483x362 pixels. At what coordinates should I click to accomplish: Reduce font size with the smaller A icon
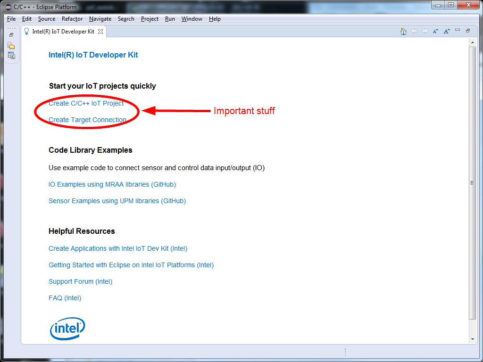pos(435,32)
